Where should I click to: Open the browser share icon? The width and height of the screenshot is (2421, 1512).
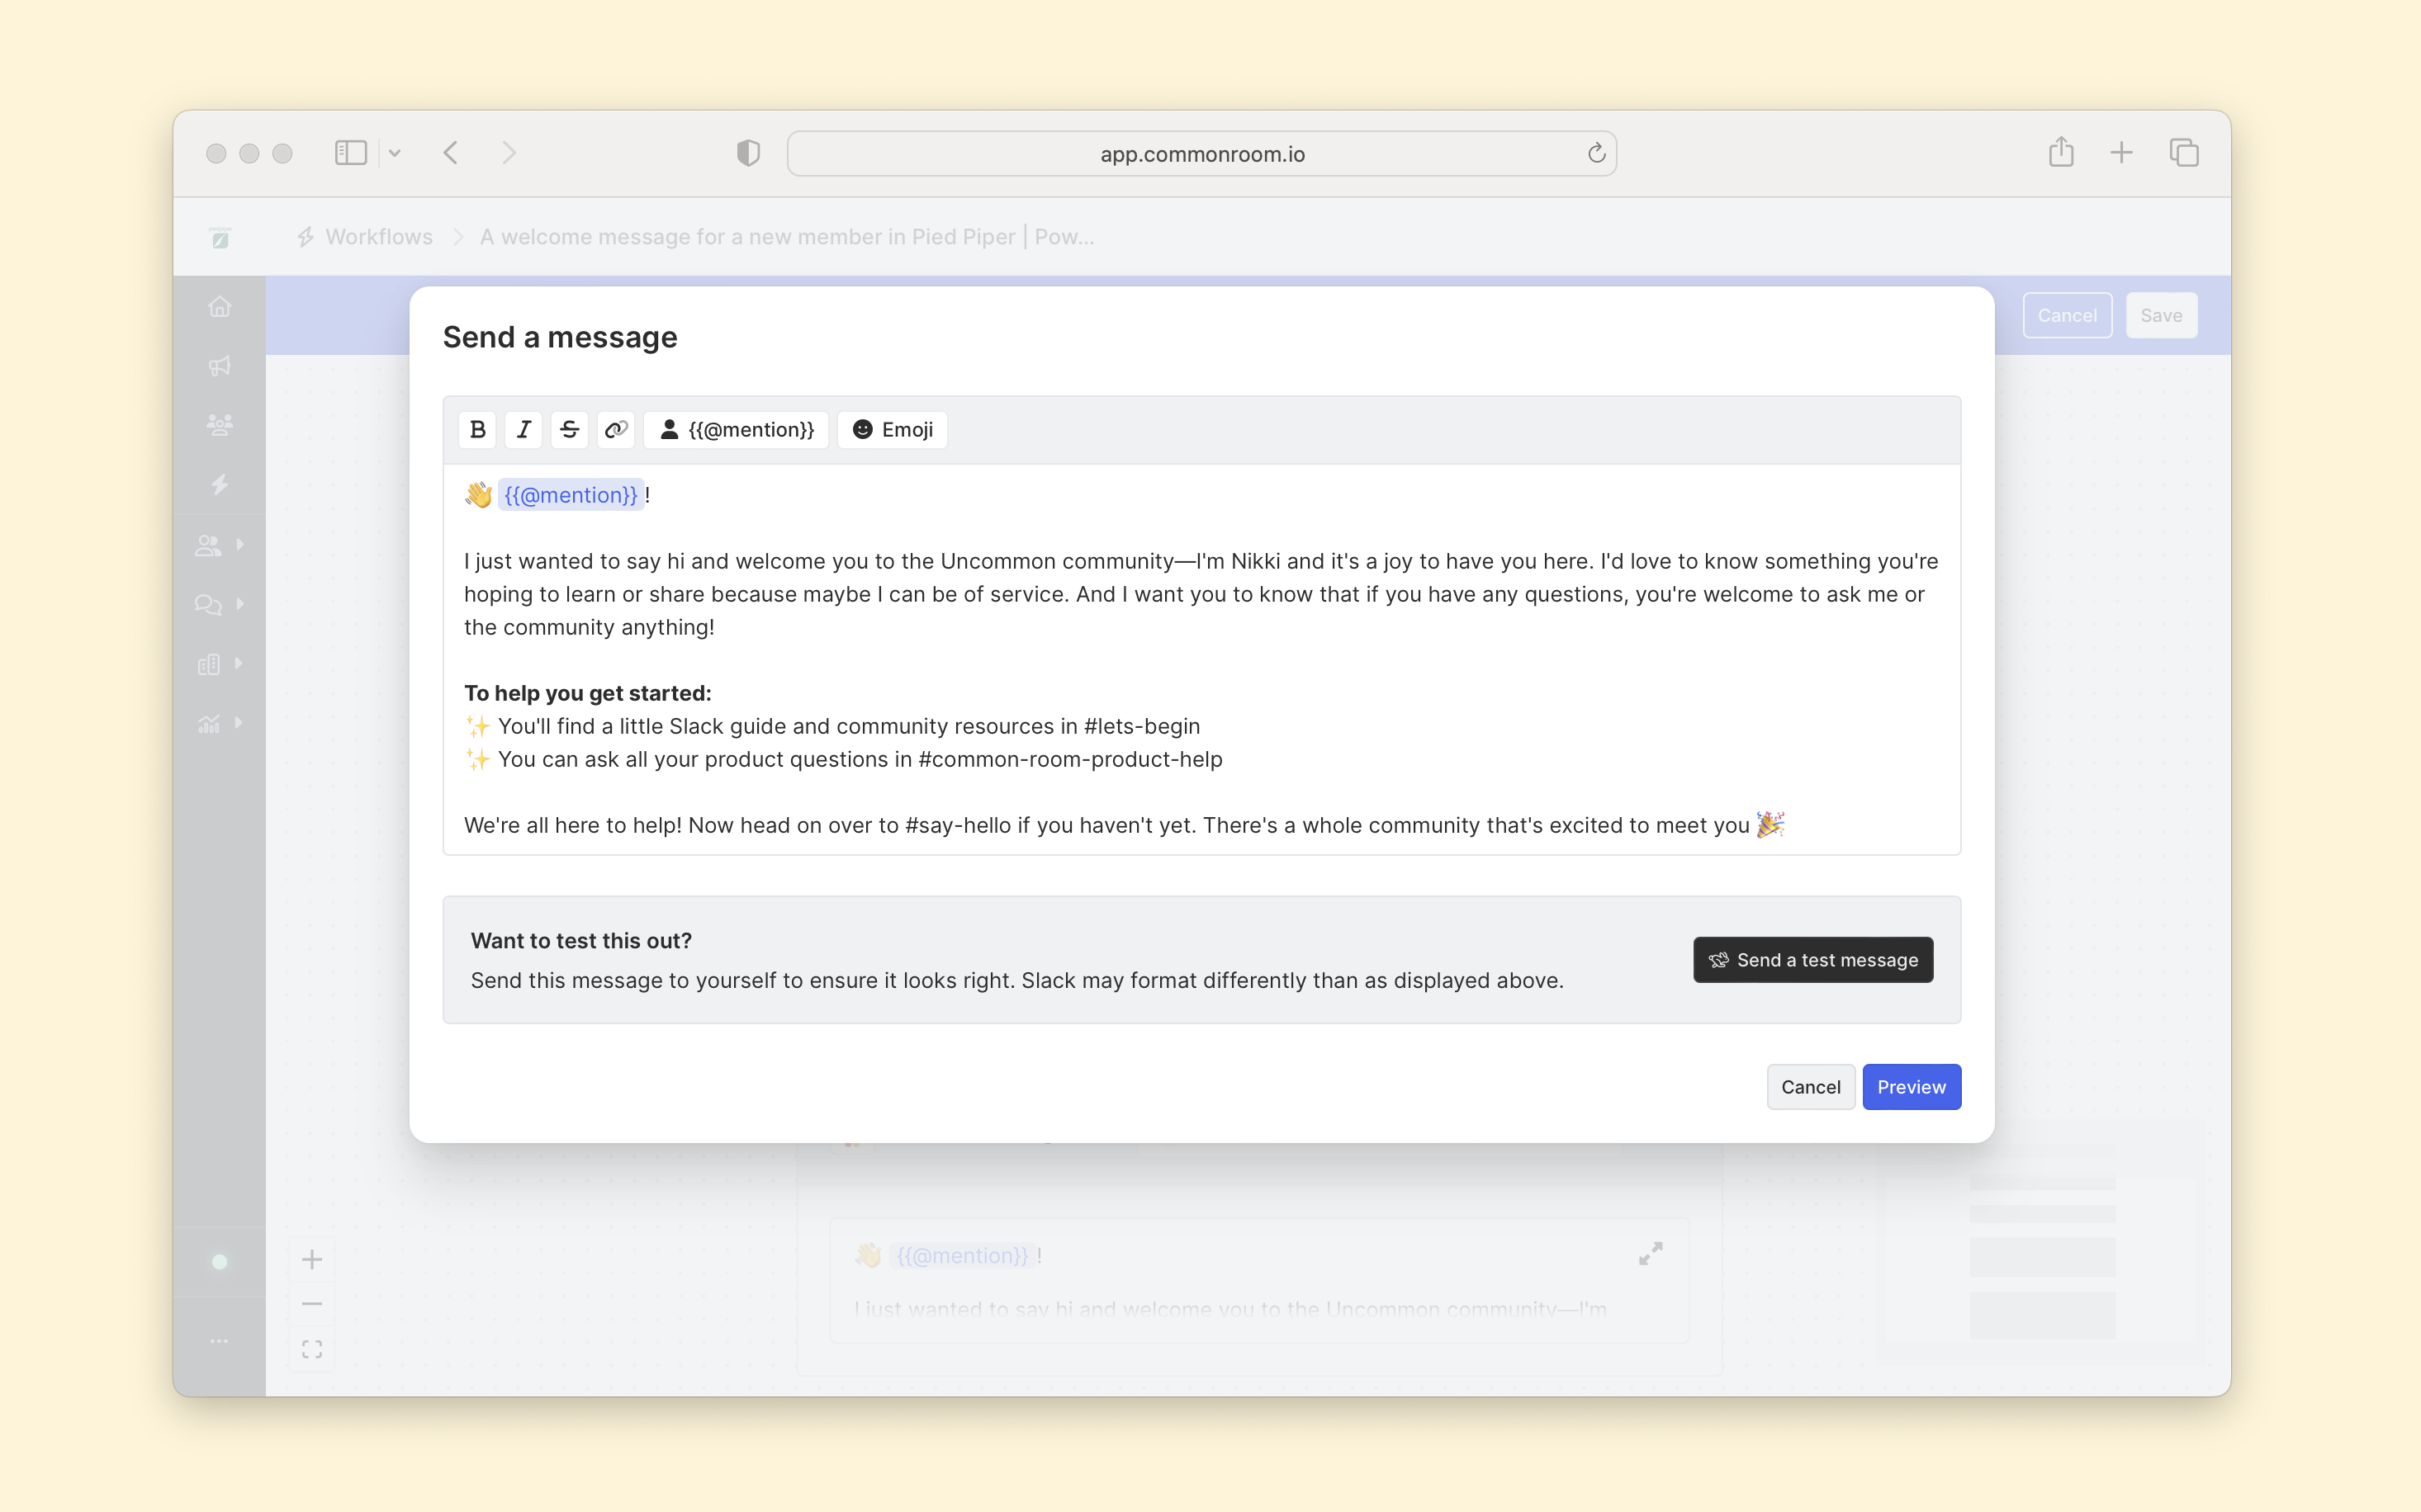point(2061,153)
